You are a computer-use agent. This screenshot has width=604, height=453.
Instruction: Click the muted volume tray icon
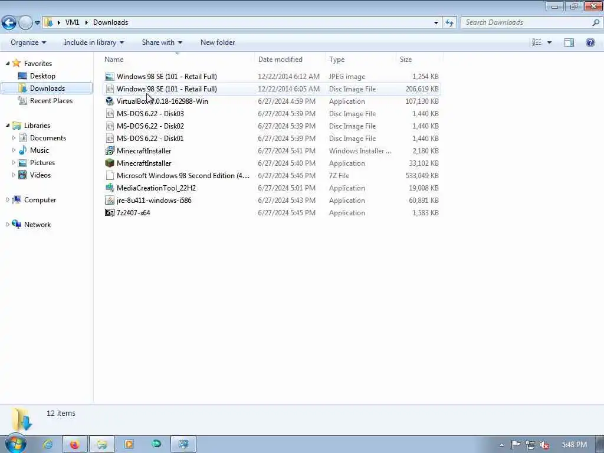(x=544, y=445)
